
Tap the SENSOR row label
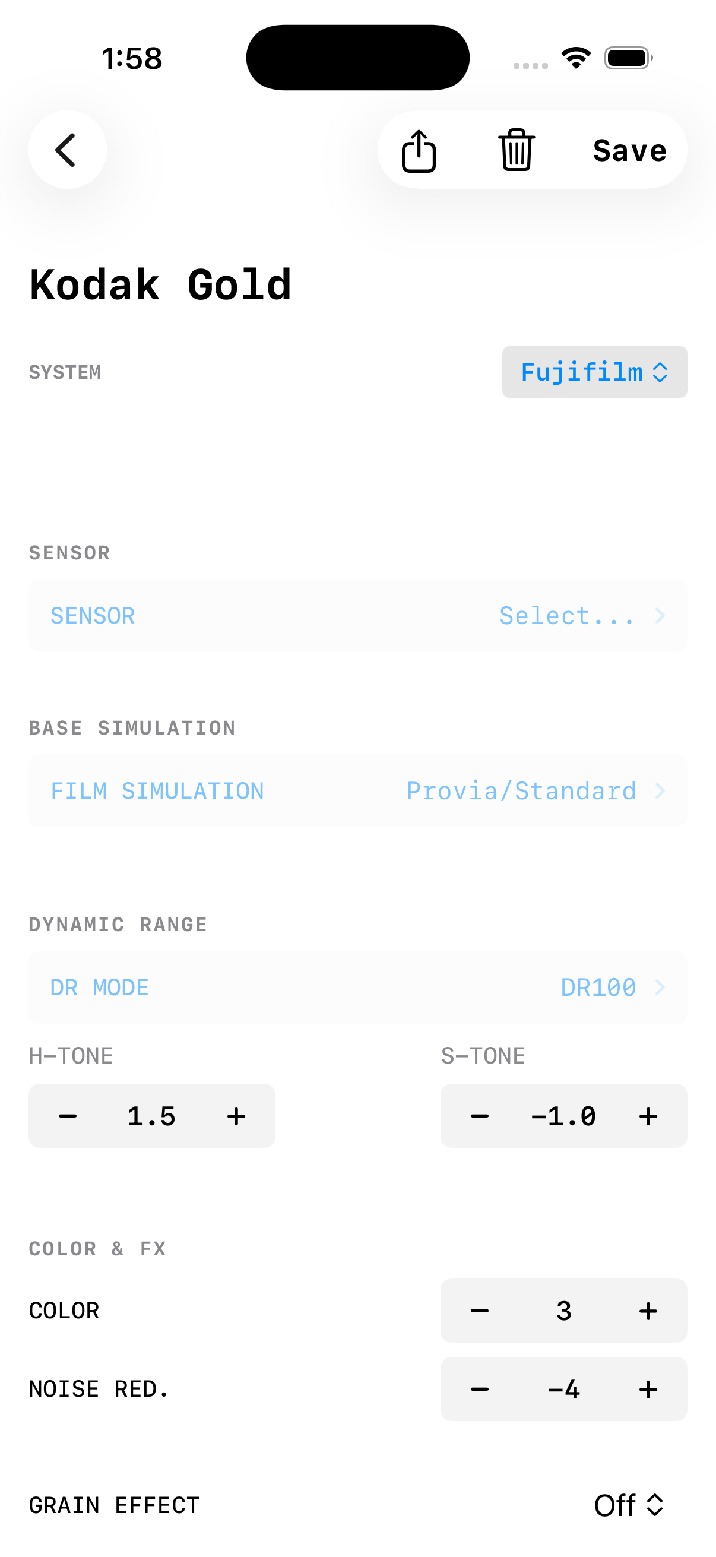click(x=93, y=615)
